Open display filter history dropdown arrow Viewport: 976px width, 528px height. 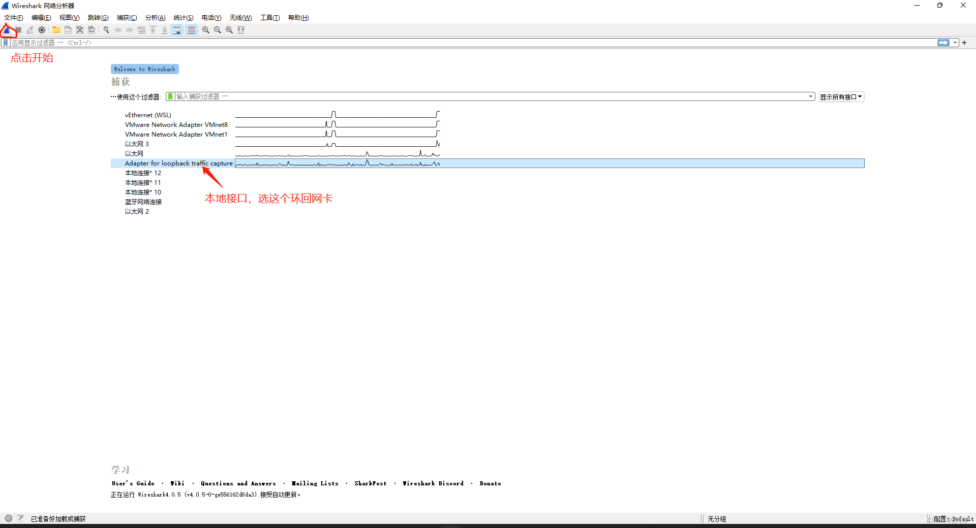click(955, 43)
